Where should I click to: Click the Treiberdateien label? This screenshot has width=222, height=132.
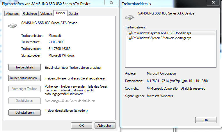pyautogui.click(x=135, y=27)
